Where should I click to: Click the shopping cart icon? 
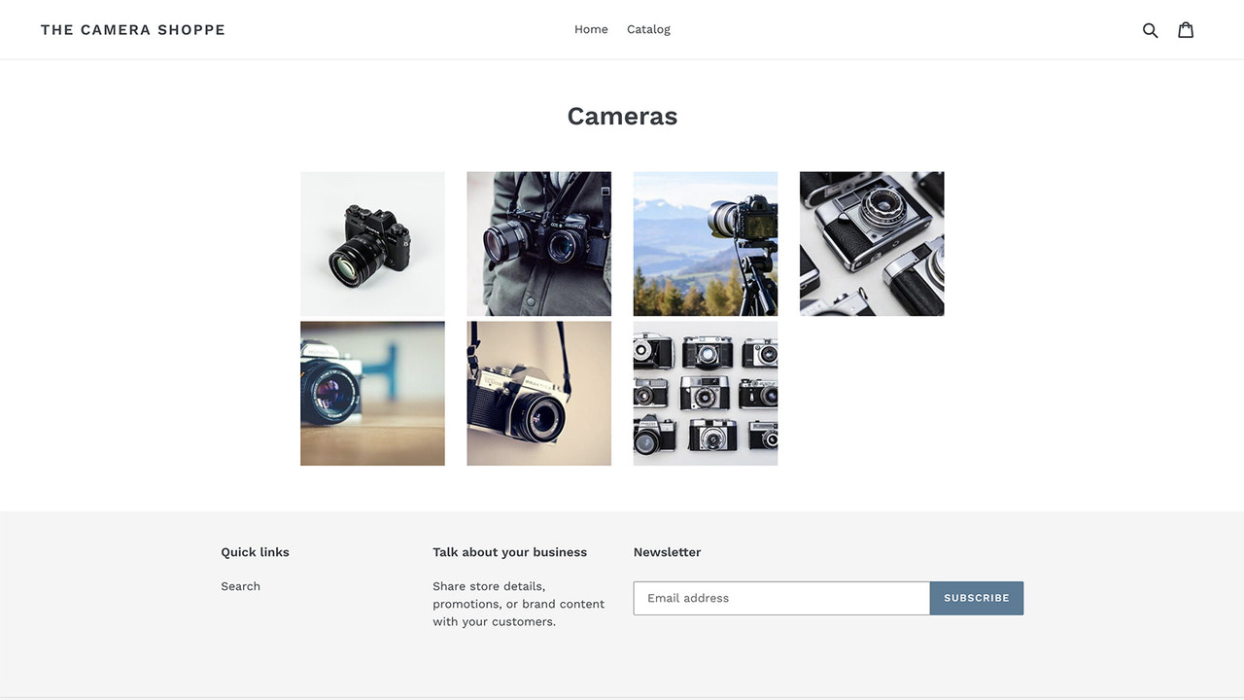click(1186, 29)
